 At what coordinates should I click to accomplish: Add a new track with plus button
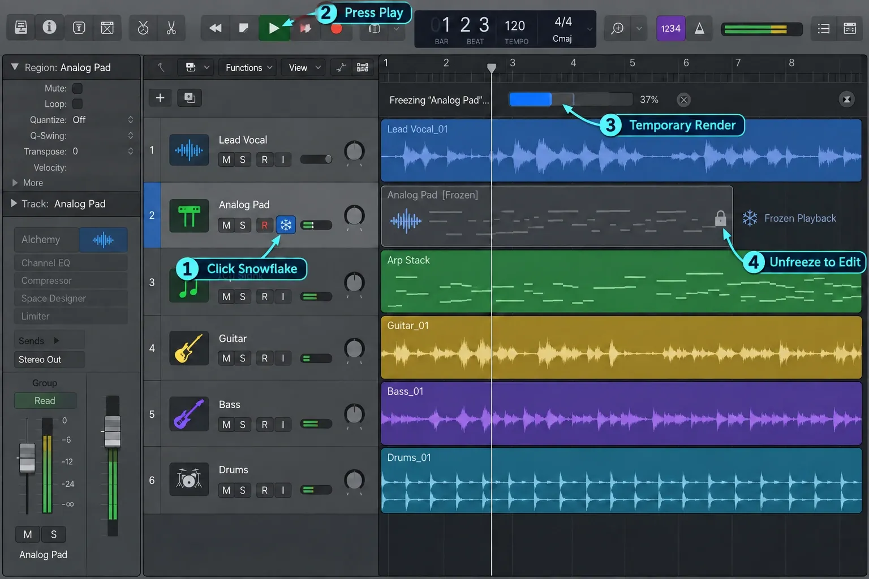pyautogui.click(x=160, y=98)
